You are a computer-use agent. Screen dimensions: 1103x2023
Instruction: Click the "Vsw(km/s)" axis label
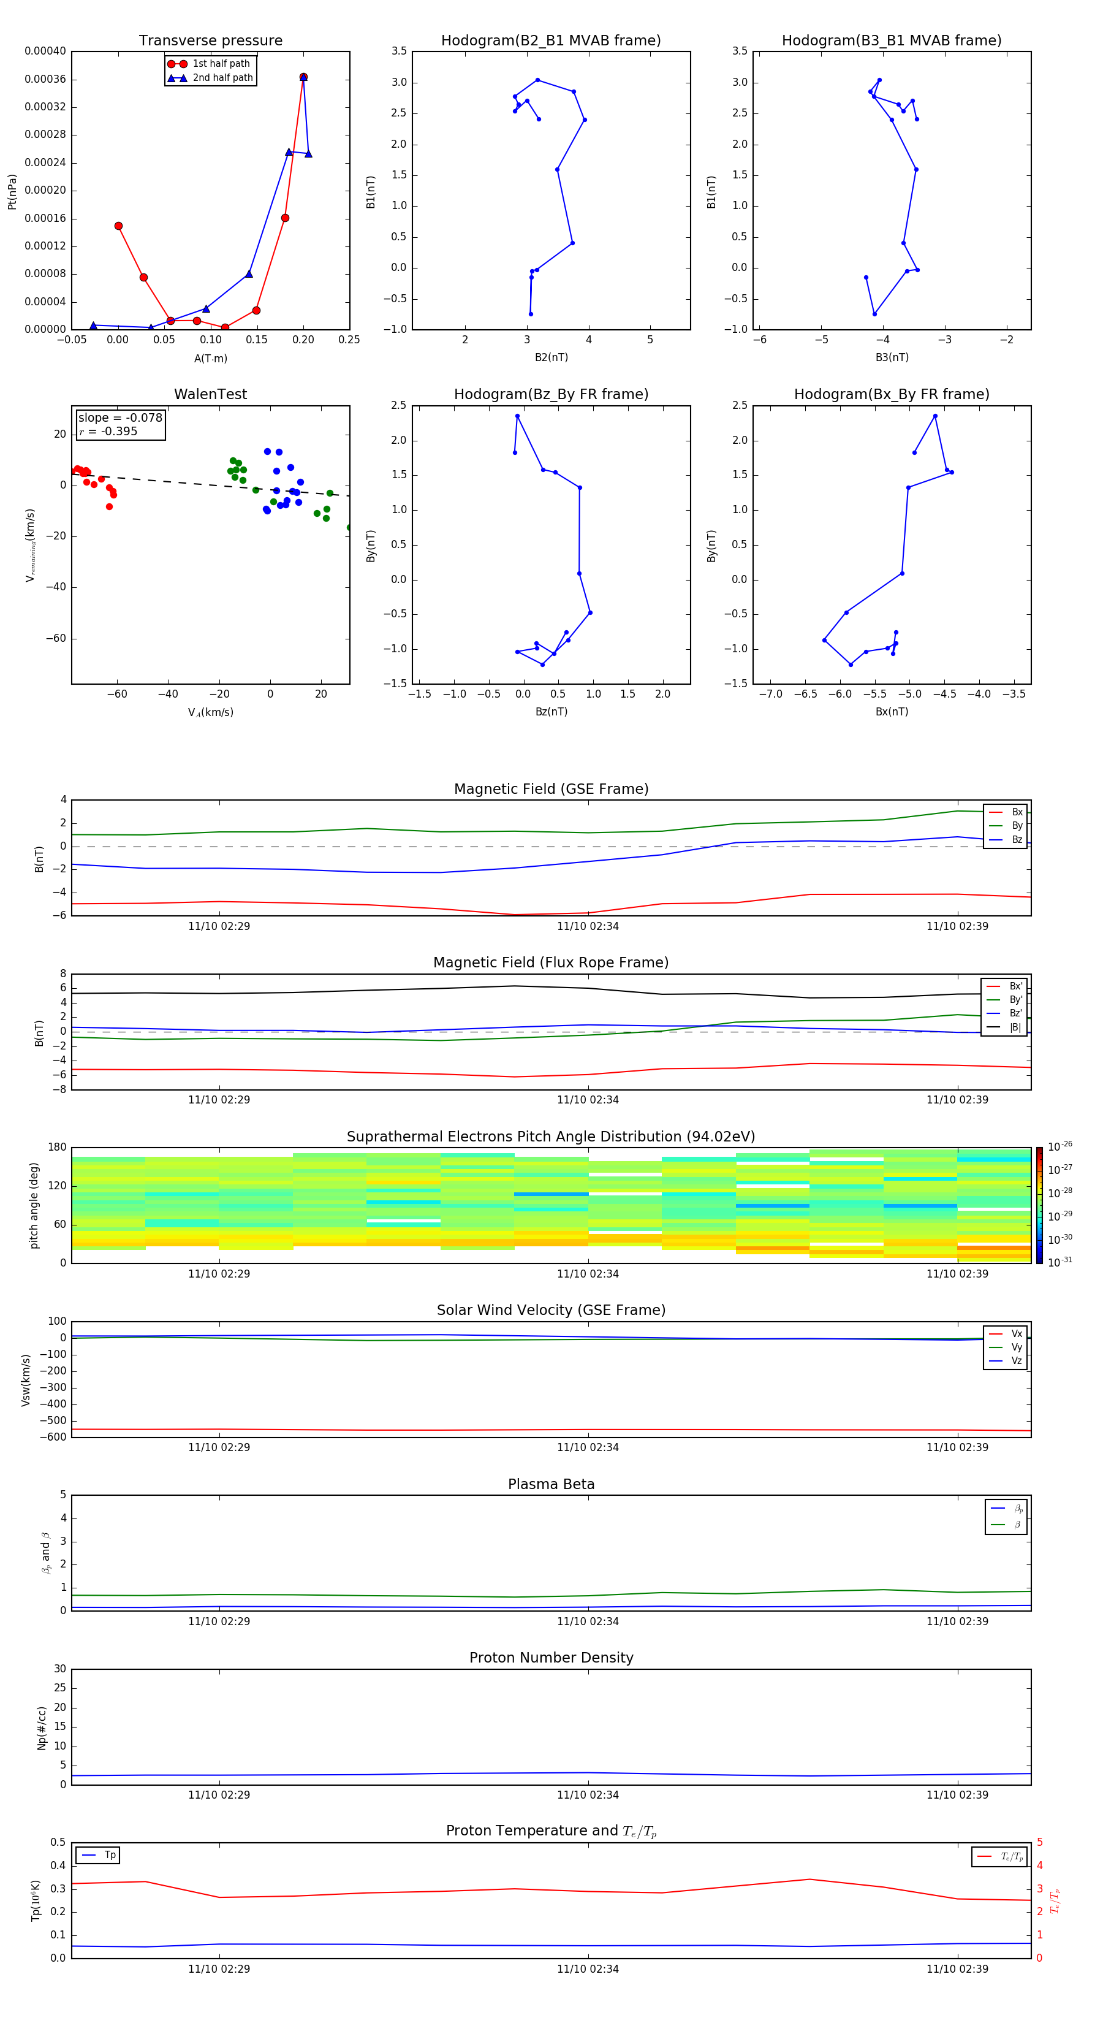[x=26, y=1380]
